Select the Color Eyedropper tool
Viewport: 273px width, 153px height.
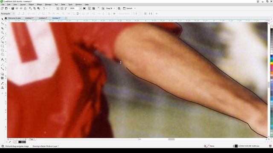tap(2, 83)
